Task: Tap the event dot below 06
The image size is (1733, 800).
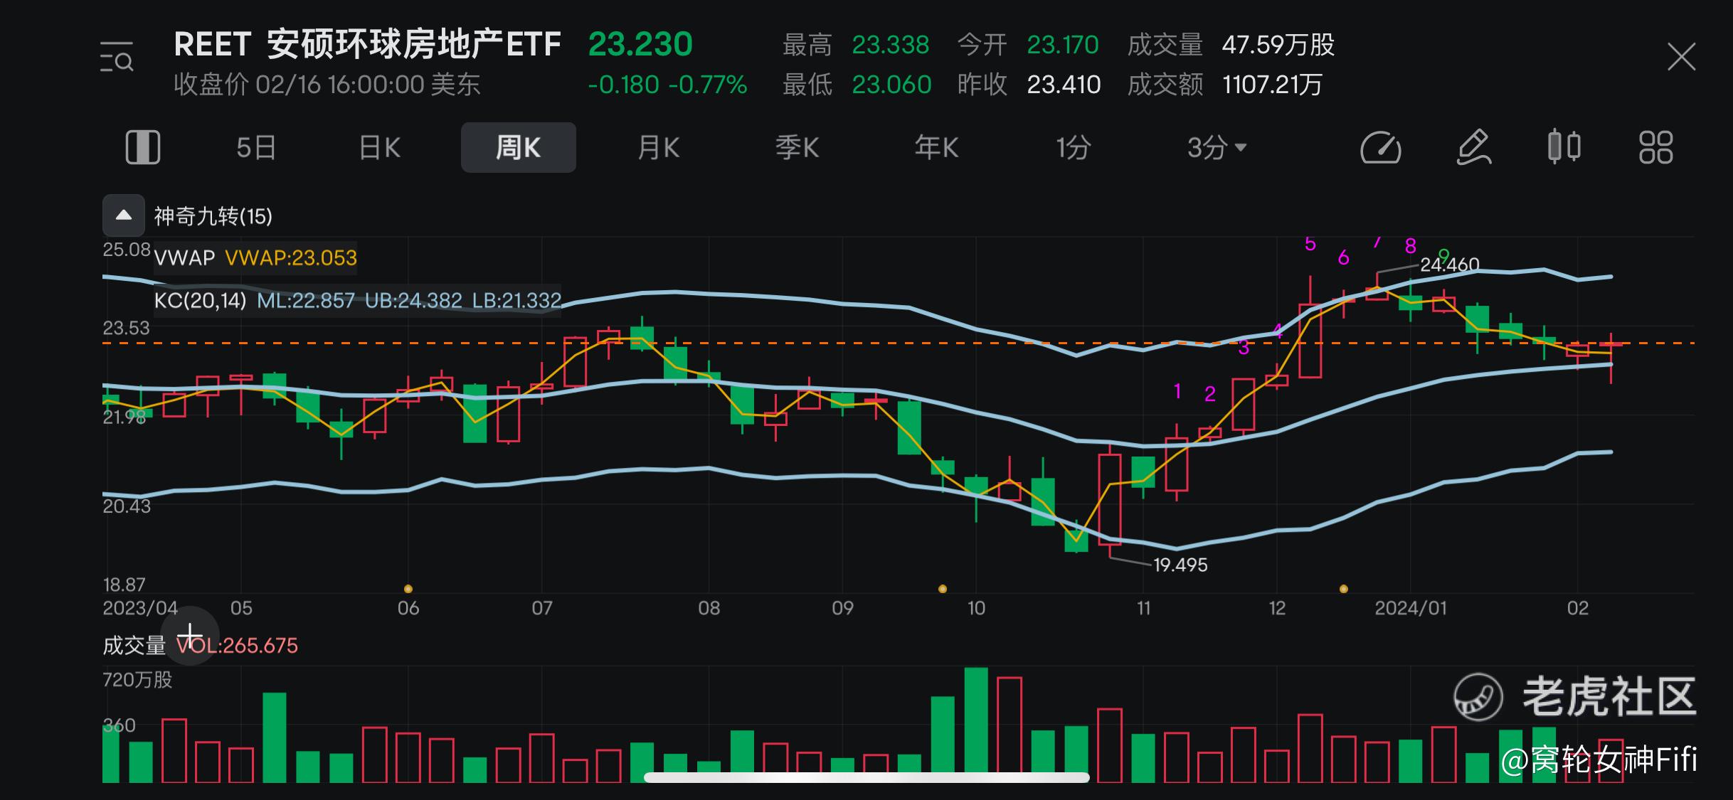Action: point(408,589)
